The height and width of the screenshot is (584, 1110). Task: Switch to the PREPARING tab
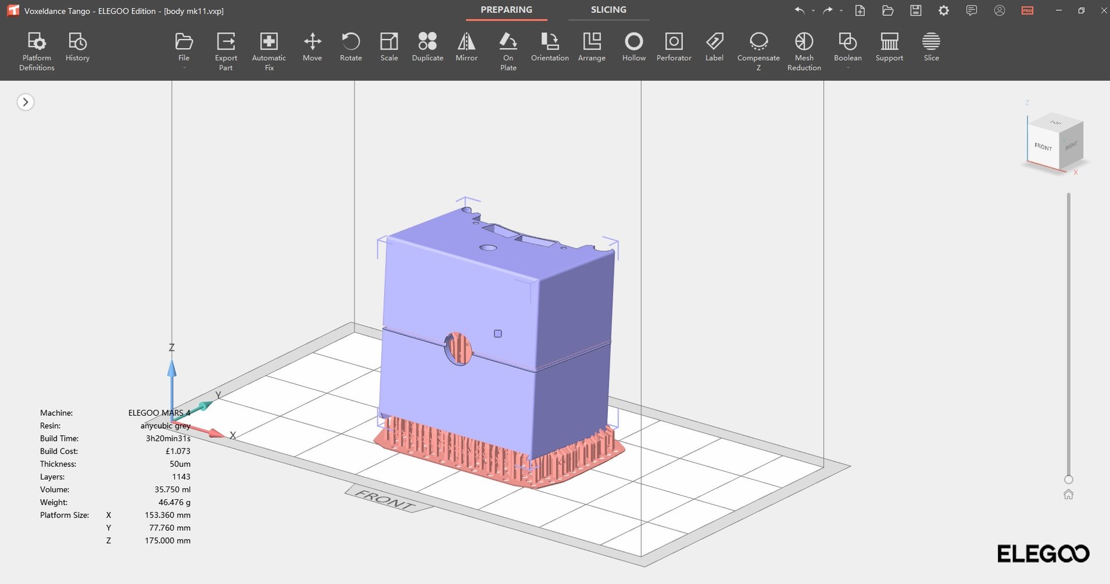tap(506, 10)
